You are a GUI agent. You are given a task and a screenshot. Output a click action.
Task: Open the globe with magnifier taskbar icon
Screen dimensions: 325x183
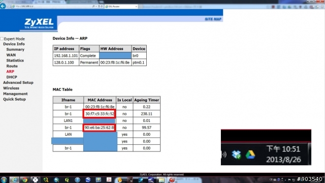tap(56, 179)
